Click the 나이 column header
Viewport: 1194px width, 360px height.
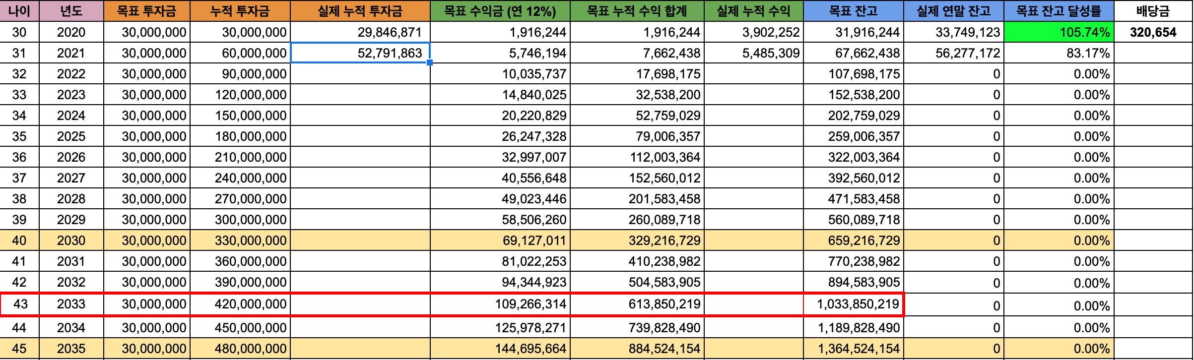[x=19, y=10]
